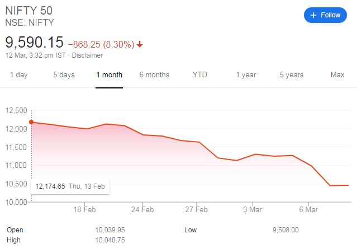
Task: Click the red data point marker on chart
Action: click(31, 121)
